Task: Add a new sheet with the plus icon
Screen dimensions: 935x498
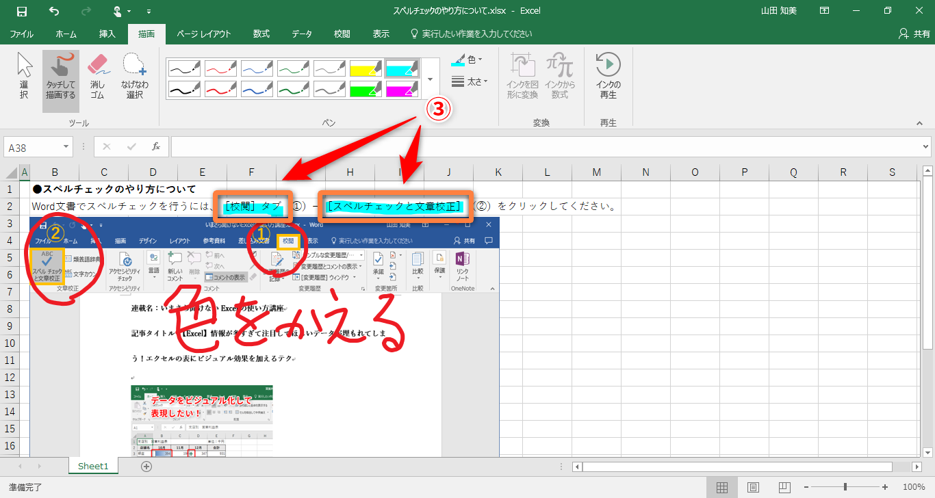Action: click(146, 467)
